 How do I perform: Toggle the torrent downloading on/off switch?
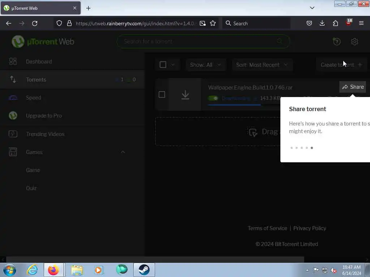pyautogui.click(x=213, y=98)
